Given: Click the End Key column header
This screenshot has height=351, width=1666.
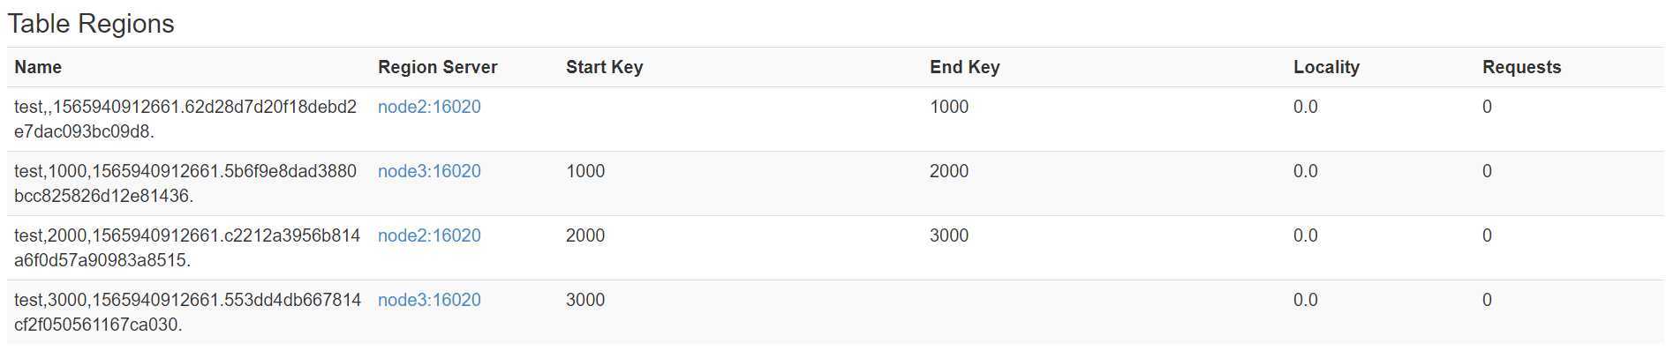Looking at the screenshot, I should (965, 67).
